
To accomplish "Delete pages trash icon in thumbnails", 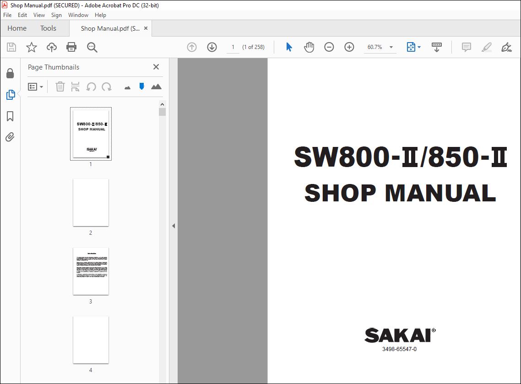I will pyautogui.click(x=60, y=87).
